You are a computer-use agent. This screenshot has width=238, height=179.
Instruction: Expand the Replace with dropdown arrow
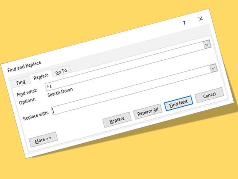[214, 68]
